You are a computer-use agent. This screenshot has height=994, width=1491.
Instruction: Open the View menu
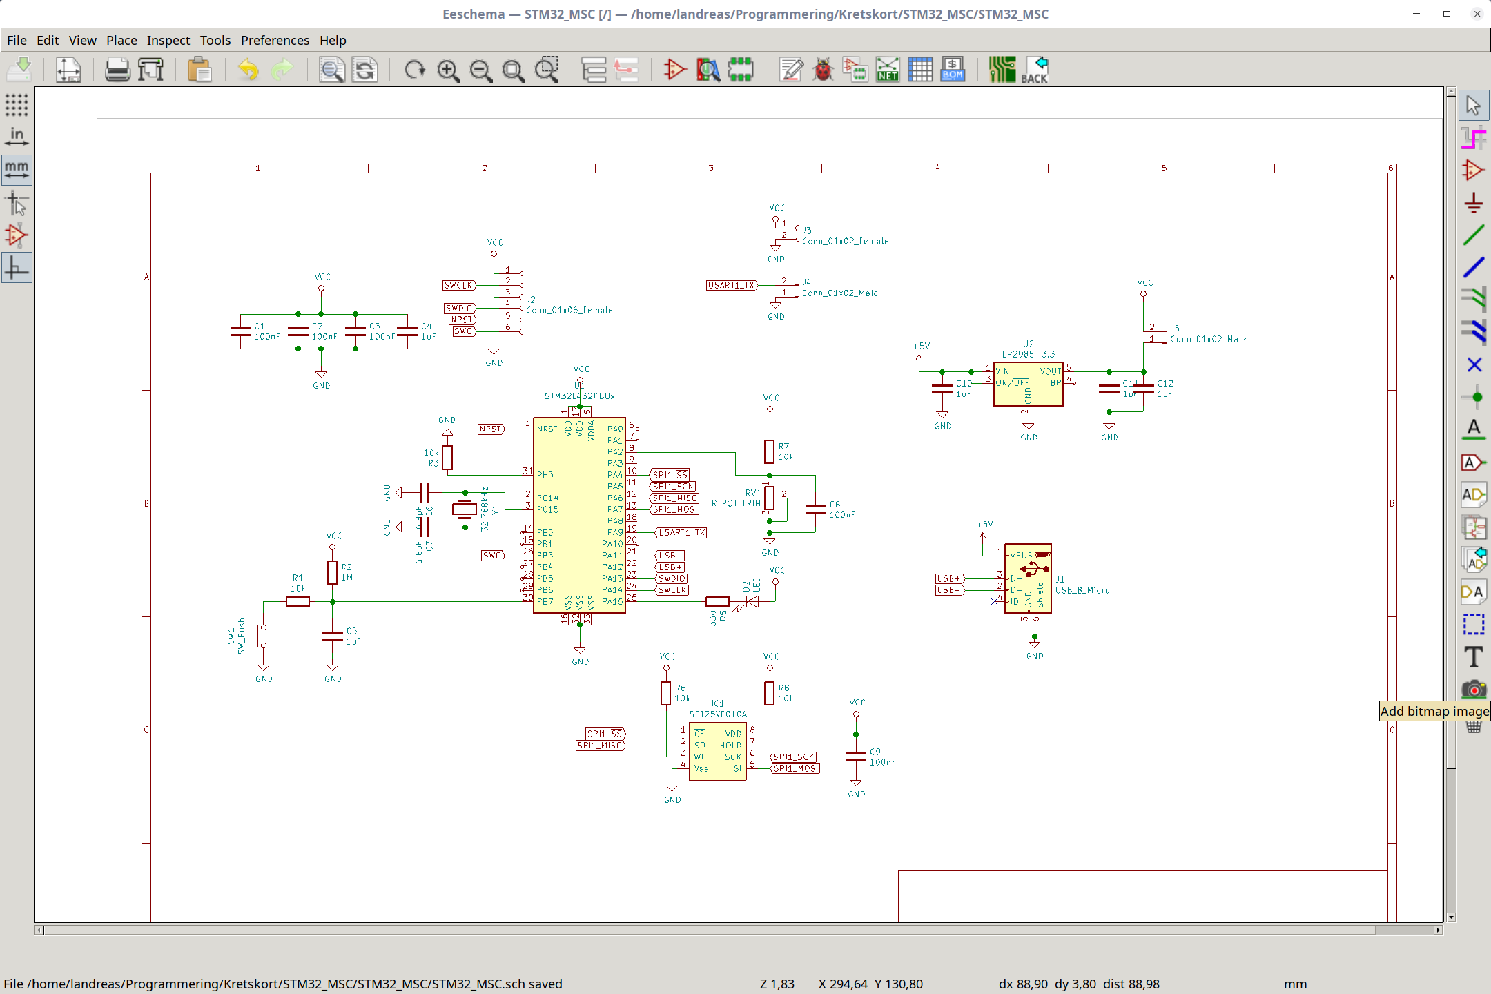(x=82, y=40)
